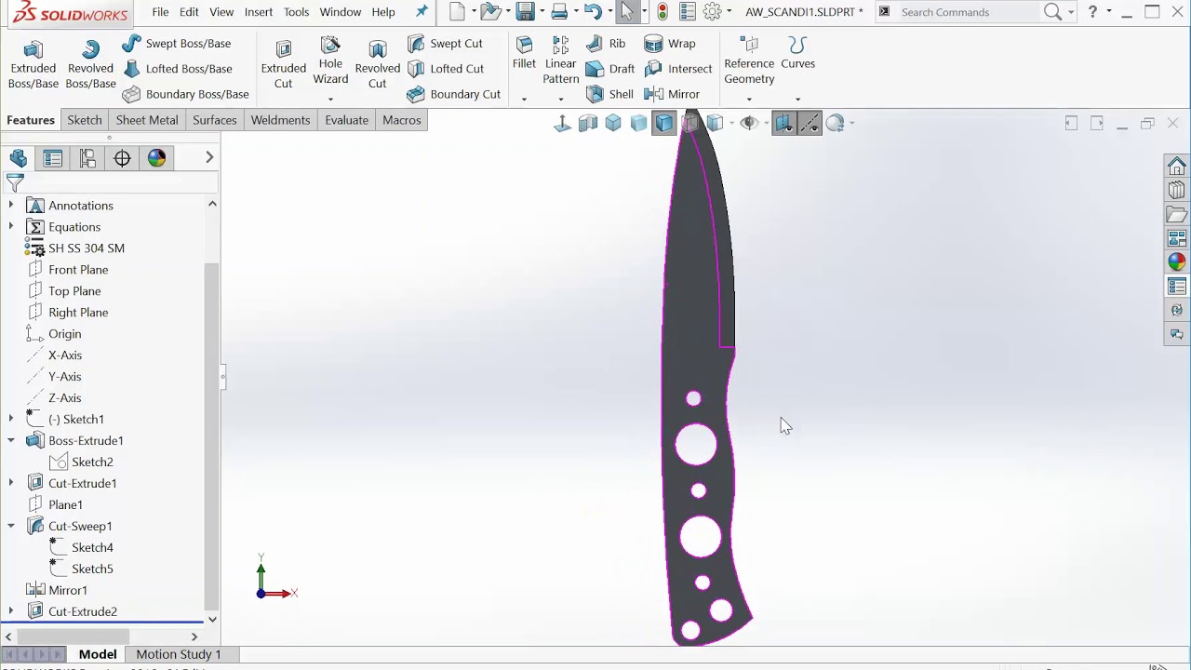The width and height of the screenshot is (1191, 670).
Task: Pin the SOLIDWORKS menu bar
Action: (422, 12)
